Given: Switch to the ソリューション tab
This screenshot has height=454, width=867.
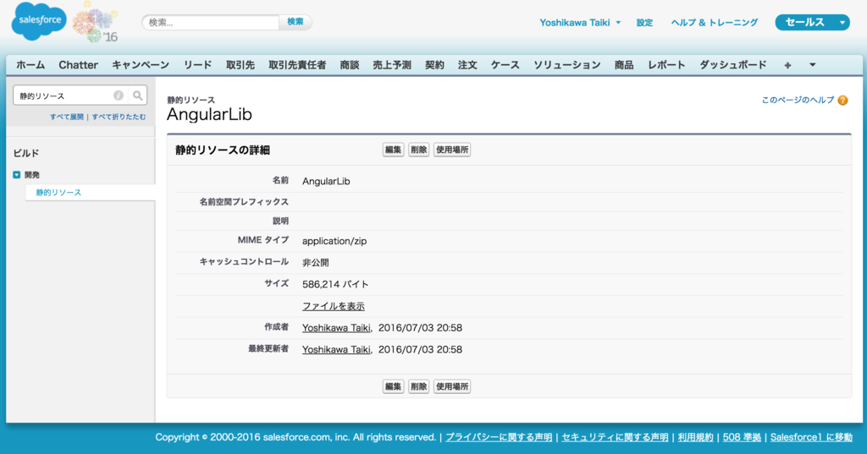Looking at the screenshot, I should click(x=566, y=65).
